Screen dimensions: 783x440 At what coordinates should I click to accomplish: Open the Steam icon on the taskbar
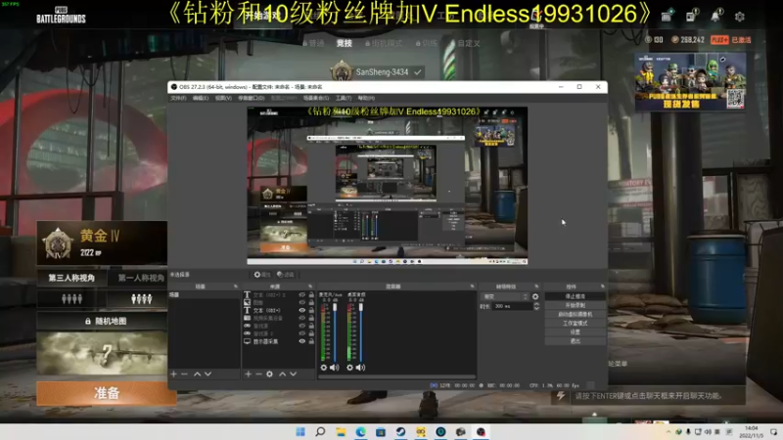click(x=400, y=432)
